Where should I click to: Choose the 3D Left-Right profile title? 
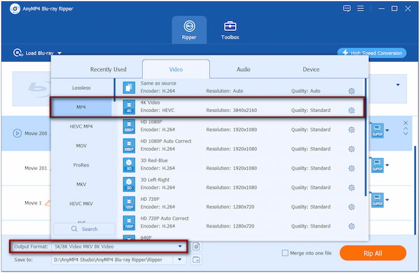click(x=155, y=180)
